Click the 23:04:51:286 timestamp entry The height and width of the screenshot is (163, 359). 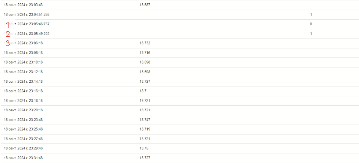coord(27,14)
